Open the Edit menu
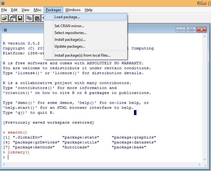Image resolution: width=211 pixels, height=171 pixels. [14, 10]
